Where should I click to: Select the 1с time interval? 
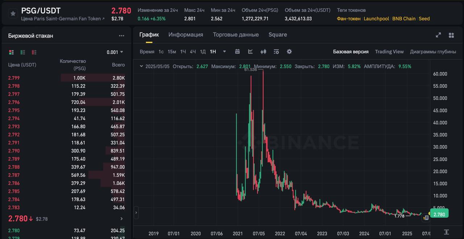coord(161,52)
